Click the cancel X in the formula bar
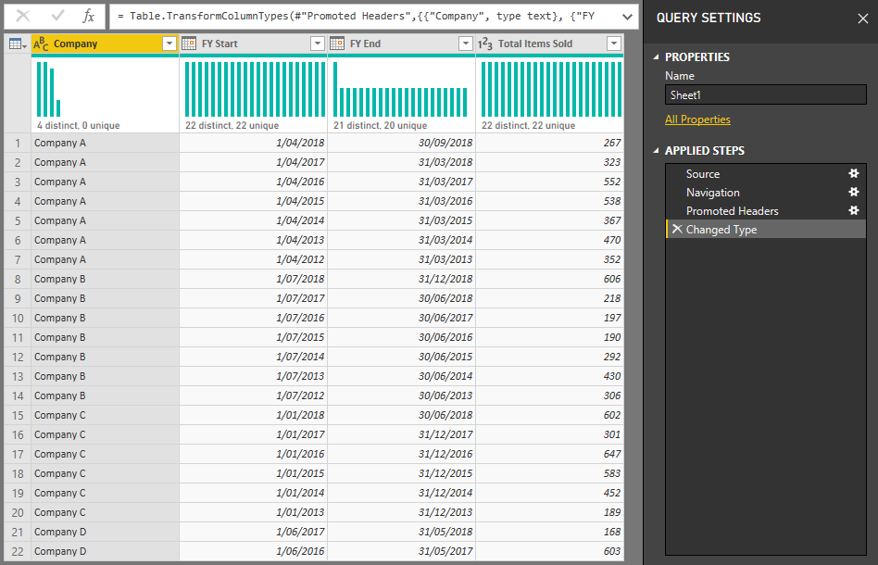The image size is (878, 565). [x=24, y=16]
